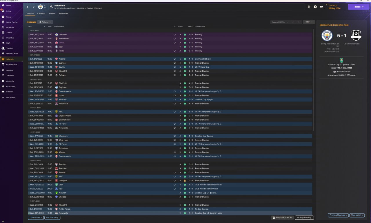
Task: Select the row checkbox for Blackburn fixture
Action: tap(29, 136)
